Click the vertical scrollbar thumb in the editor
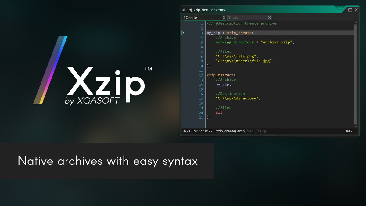This screenshot has height=206, width=366. pyautogui.click(x=356, y=74)
